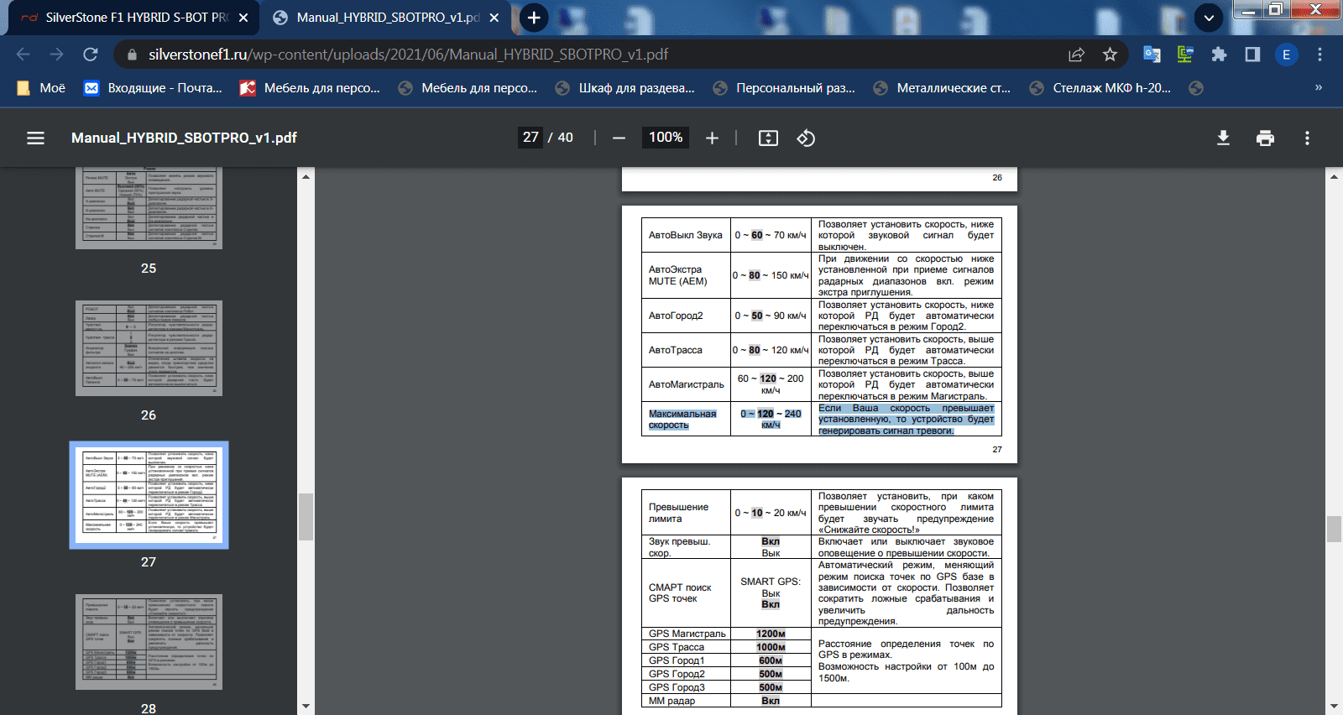This screenshot has width=1343, height=715.
Task: Click the zoom percentage field showing 100%
Action: [x=665, y=138]
